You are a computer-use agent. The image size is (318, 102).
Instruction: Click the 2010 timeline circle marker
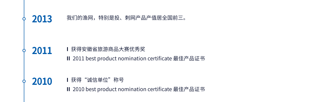[x=24, y=81]
